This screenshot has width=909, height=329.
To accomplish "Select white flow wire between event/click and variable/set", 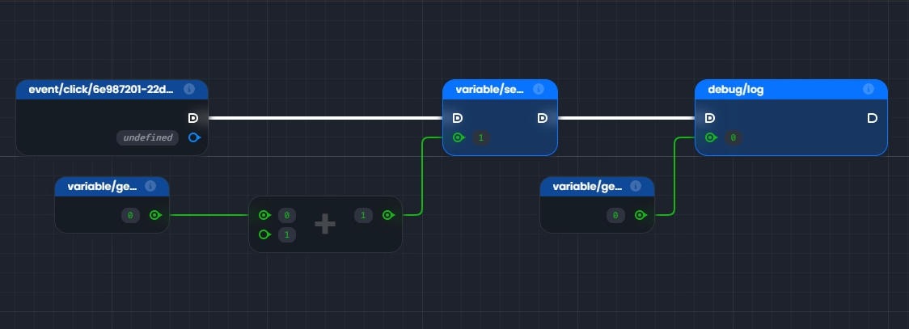I will 325,118.
